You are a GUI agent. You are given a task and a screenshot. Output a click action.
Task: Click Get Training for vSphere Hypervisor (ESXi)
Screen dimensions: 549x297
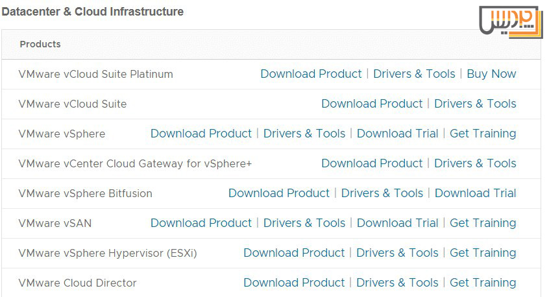tap(483, 252)
